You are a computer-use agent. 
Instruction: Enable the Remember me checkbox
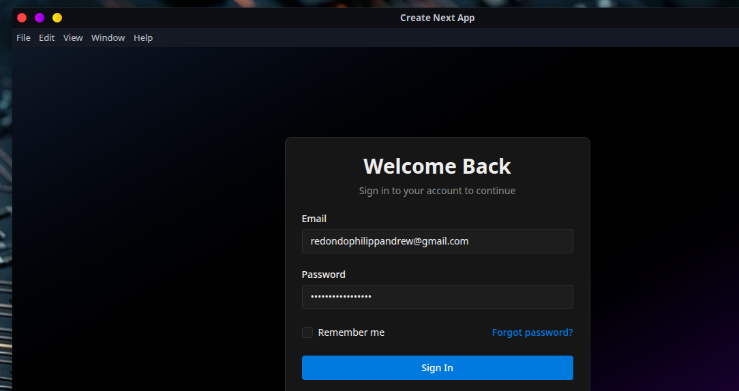(x=307, y=332)
